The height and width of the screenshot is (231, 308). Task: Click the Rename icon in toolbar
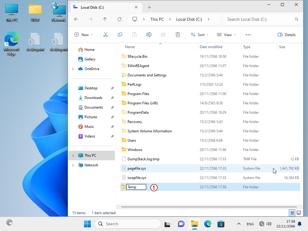(149, 35)
